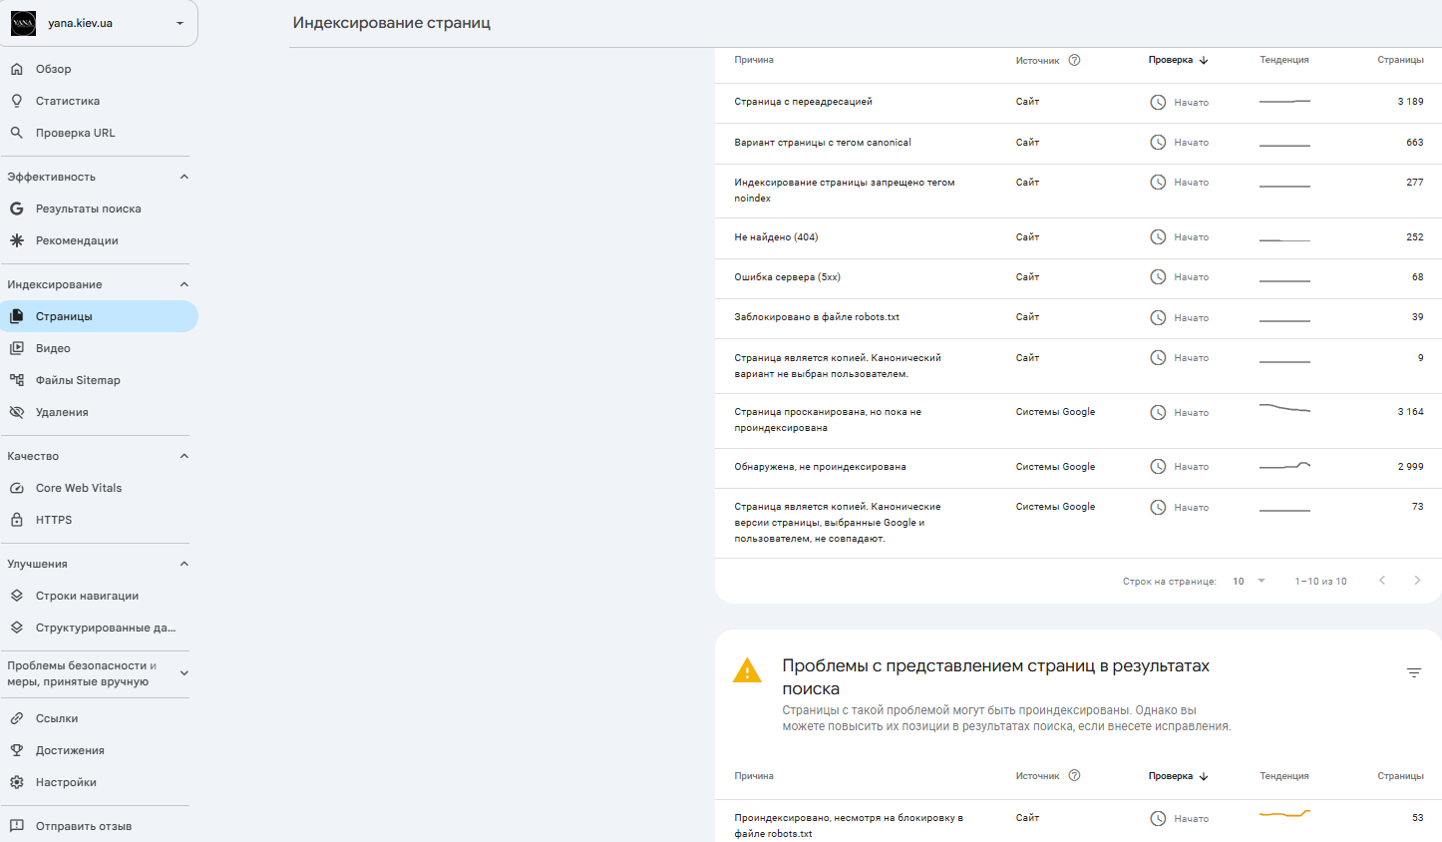Click the padlock icon next to HTTPS
1442x842 pixels.
coord(17,520)
